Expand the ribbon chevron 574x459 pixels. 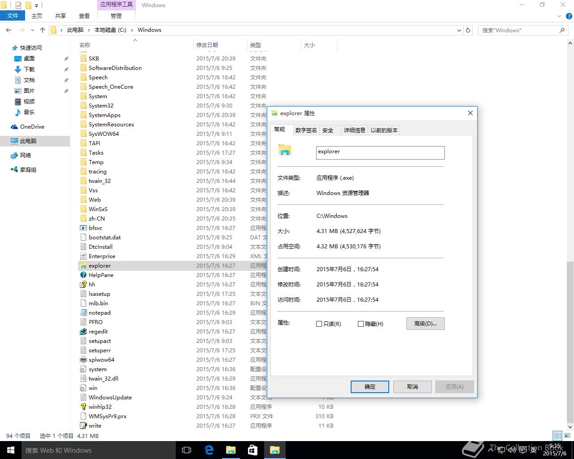[559, 16]
